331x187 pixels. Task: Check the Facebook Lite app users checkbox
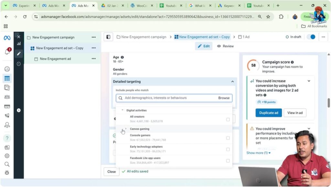coord(228,160)
